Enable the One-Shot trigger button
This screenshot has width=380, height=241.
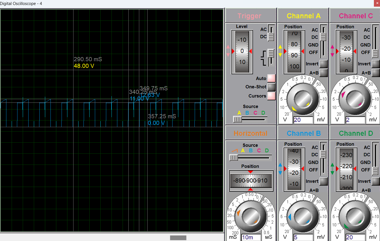[271, 87]
